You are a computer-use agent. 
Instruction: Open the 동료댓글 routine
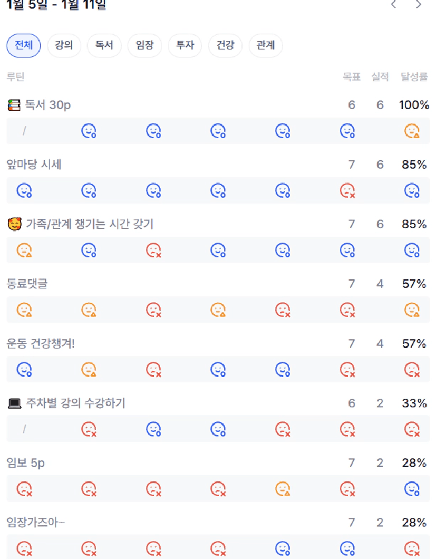27,284
